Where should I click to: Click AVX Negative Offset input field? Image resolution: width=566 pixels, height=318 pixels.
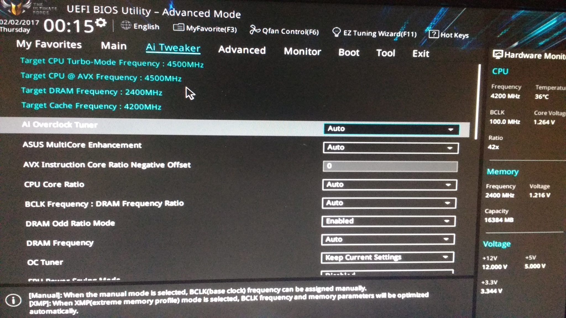point(390,166)
